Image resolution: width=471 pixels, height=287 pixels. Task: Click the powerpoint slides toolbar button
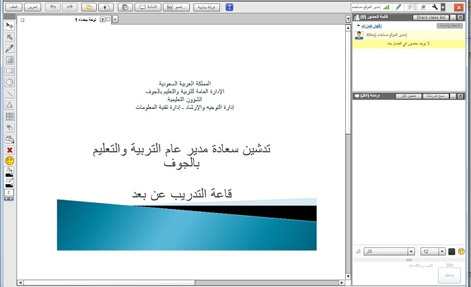176,7
